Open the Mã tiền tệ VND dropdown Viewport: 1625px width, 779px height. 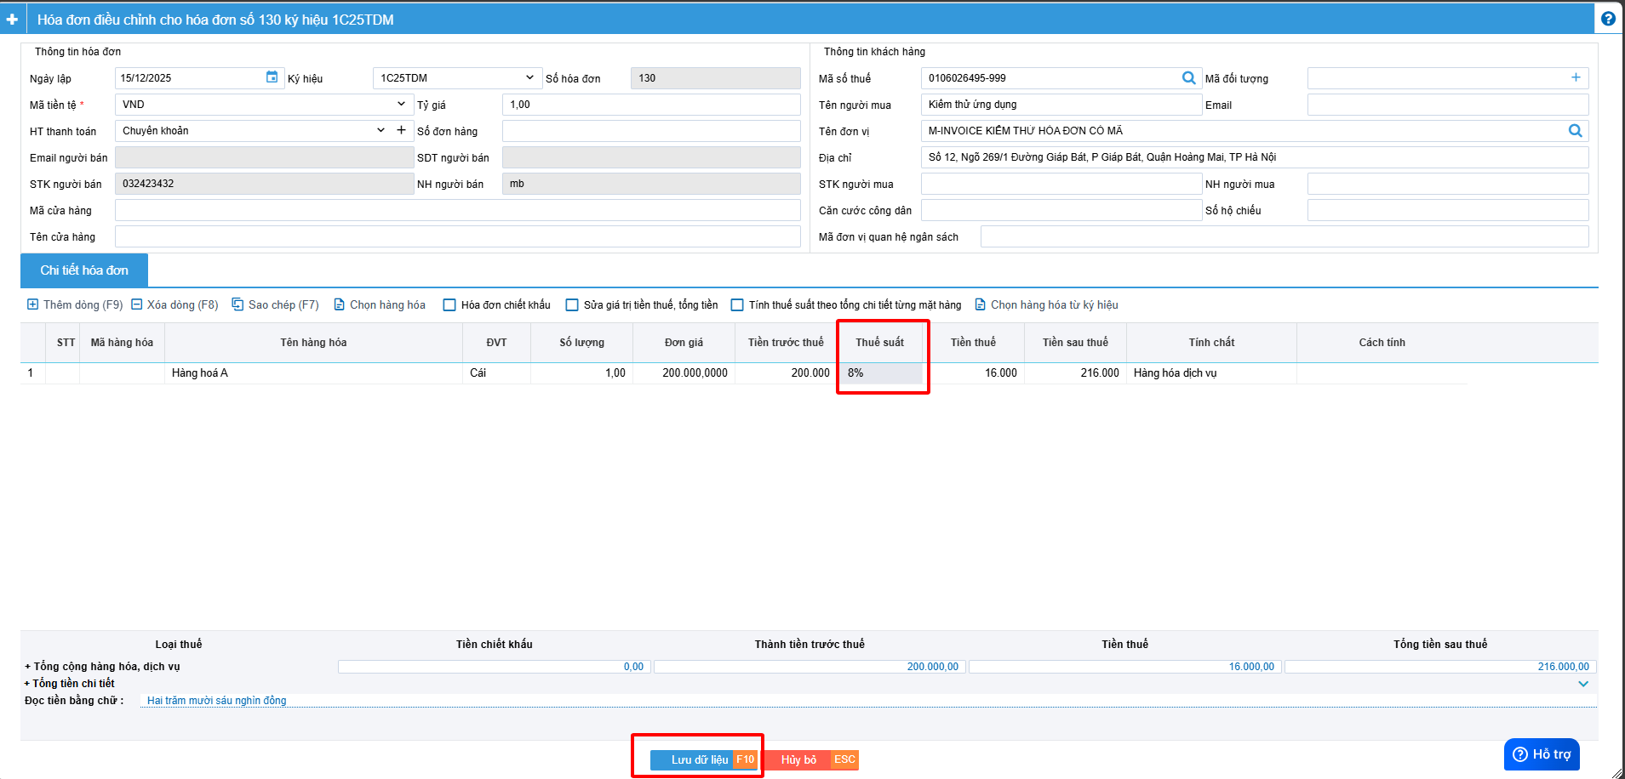tap(263, 105)
